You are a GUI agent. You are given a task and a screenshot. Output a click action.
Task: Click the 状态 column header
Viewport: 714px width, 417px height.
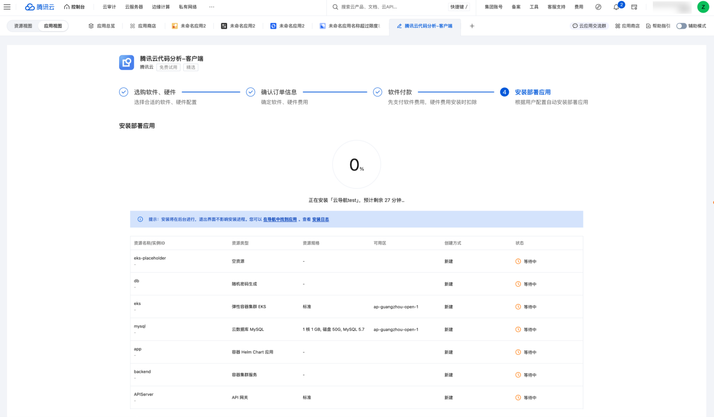pyautogui.click(x=519, y=243)
